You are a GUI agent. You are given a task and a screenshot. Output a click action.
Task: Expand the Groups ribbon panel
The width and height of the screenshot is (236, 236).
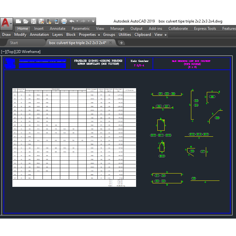click(109, 35)
